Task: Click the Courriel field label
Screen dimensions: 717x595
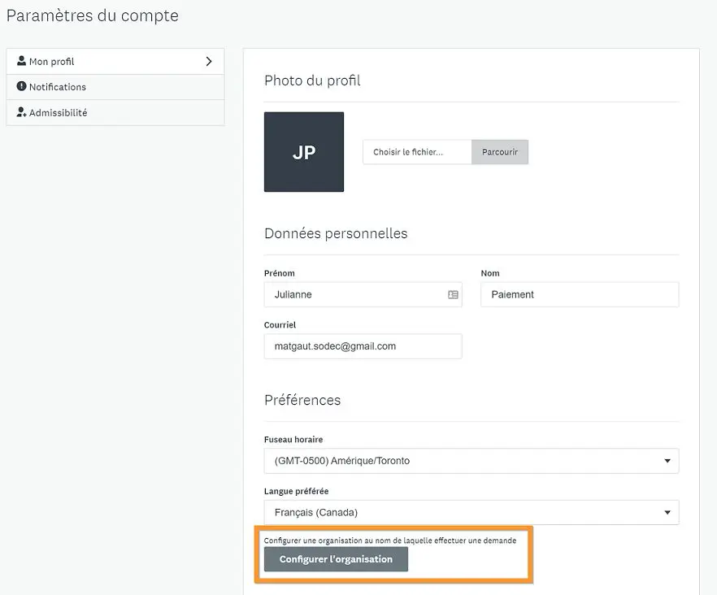Action: point(280,325)
